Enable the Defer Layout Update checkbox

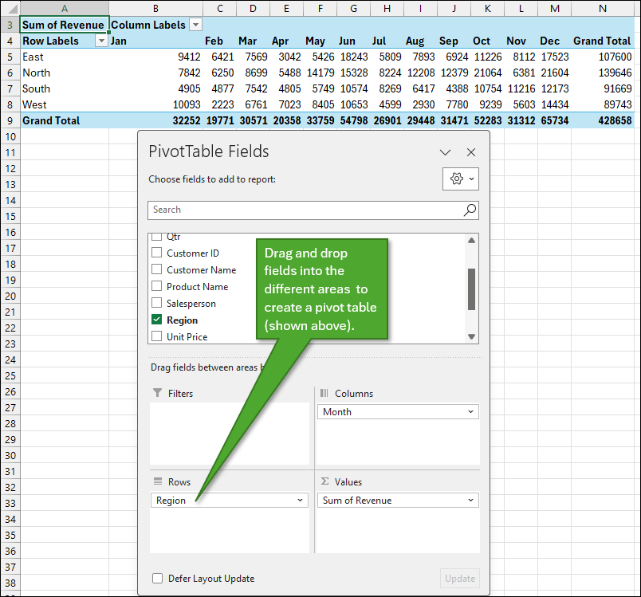point(158,579)
